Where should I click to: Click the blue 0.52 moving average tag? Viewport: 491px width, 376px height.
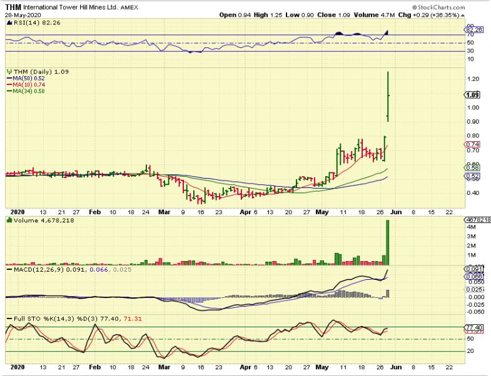point(472,176)
